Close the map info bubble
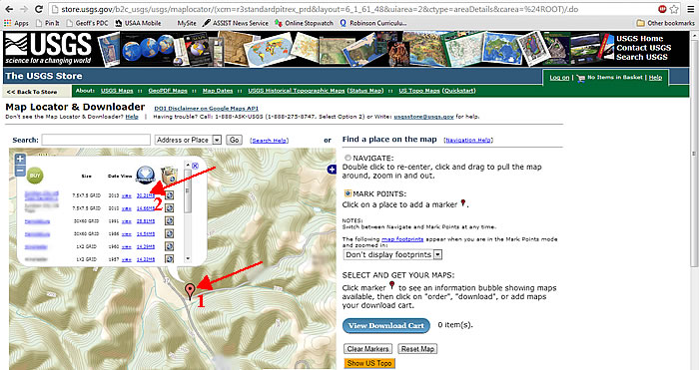 [195, 166]
